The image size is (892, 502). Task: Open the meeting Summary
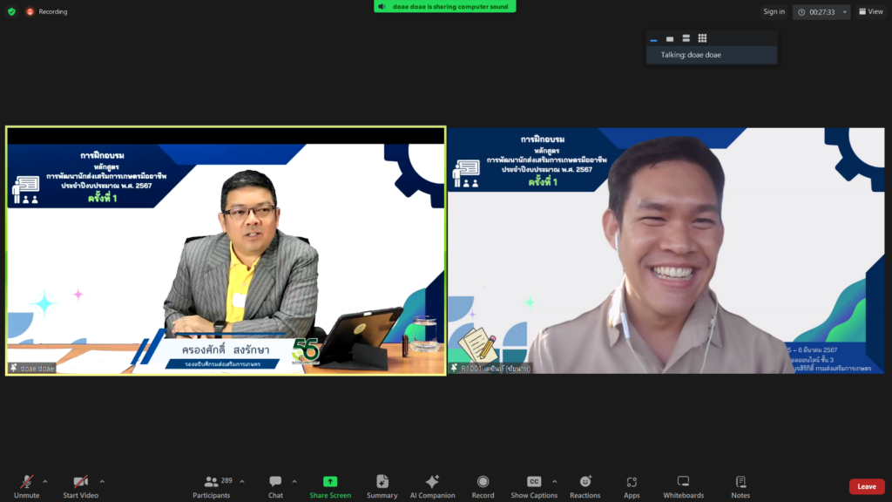382,486
